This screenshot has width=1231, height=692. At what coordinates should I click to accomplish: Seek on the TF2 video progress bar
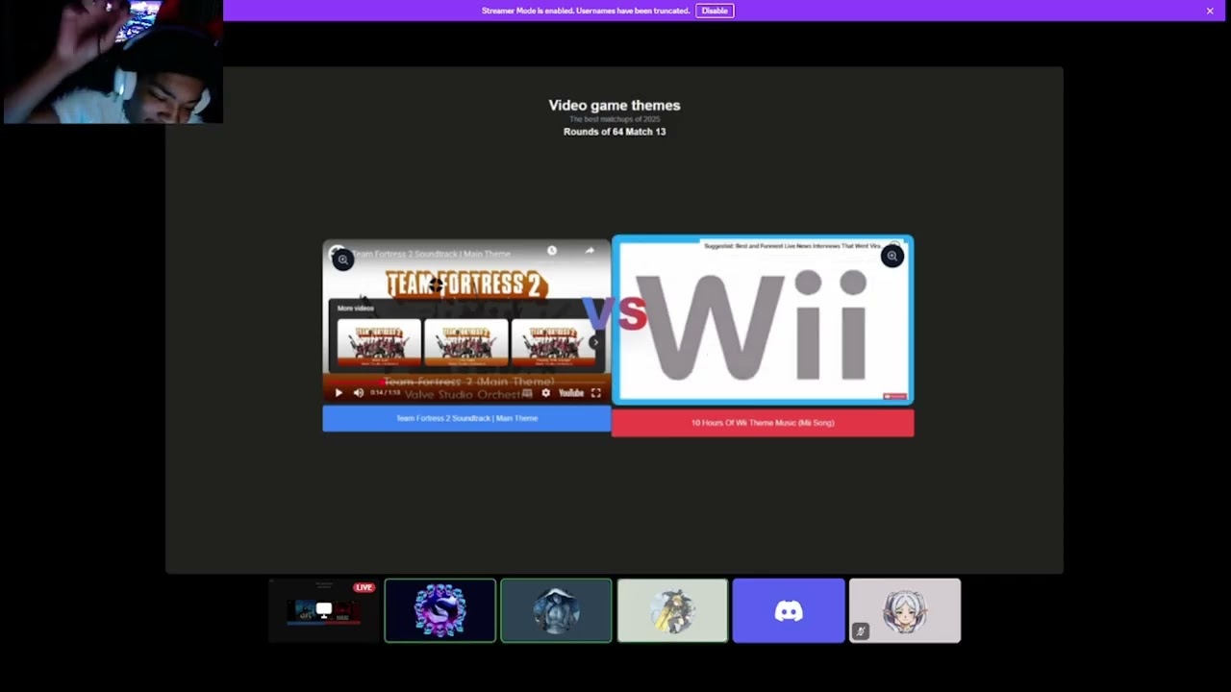[466, 383]
